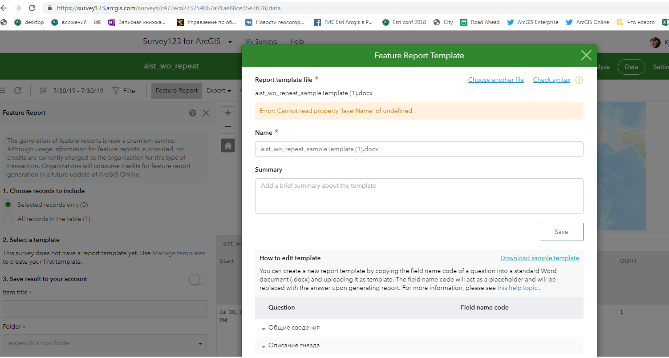
Task: Click the syntax warning info icon
Action: click(579, 80)
